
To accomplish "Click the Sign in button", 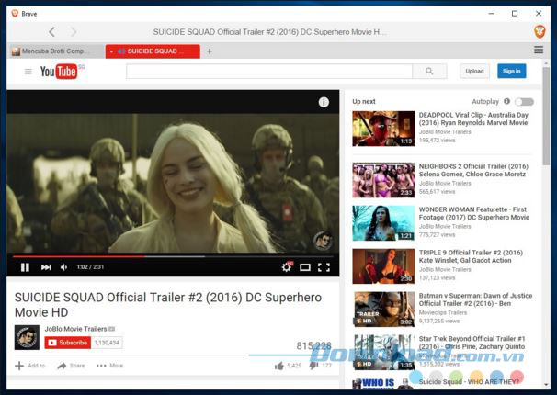I will pos(512,72).
